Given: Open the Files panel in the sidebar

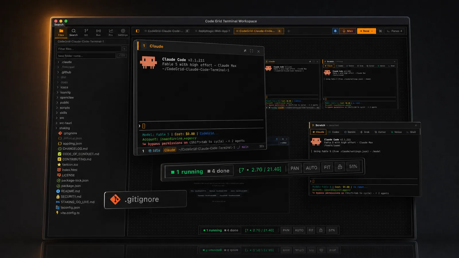Looking at the screenshot, I should 61,32.
